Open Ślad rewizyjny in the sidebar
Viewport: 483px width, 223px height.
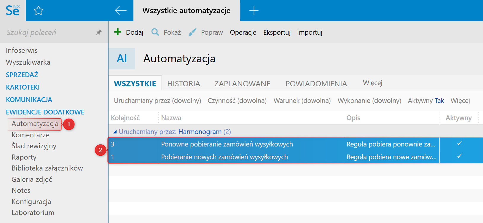[x=34, y=146]
